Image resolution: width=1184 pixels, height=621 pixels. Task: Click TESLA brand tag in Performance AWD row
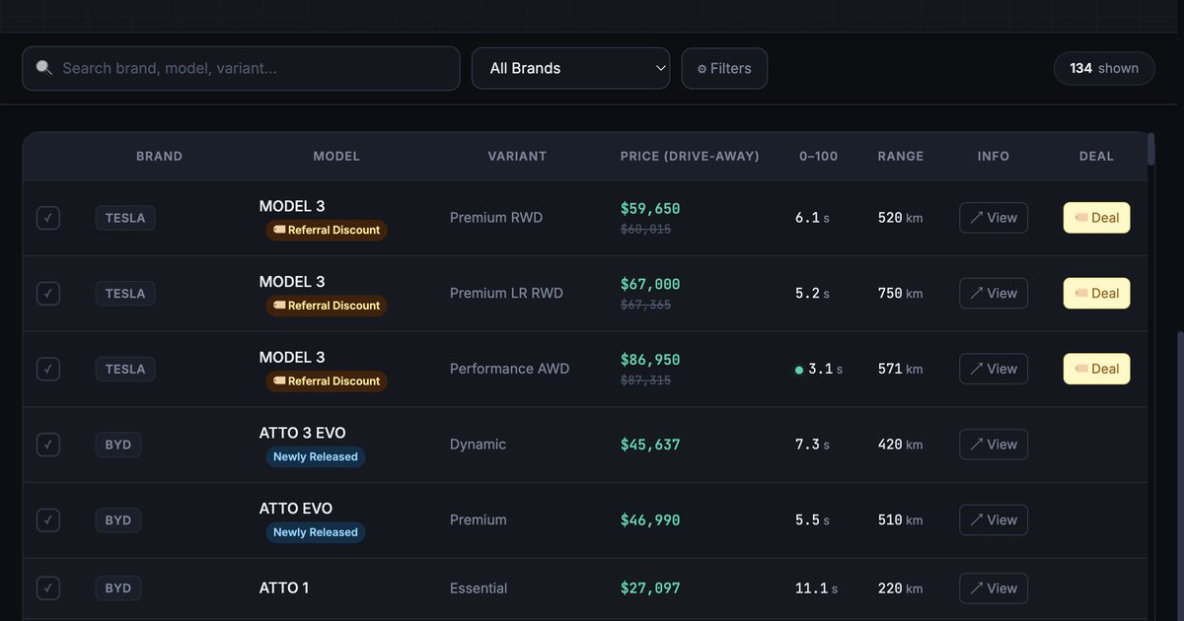[x=125, y=369]
